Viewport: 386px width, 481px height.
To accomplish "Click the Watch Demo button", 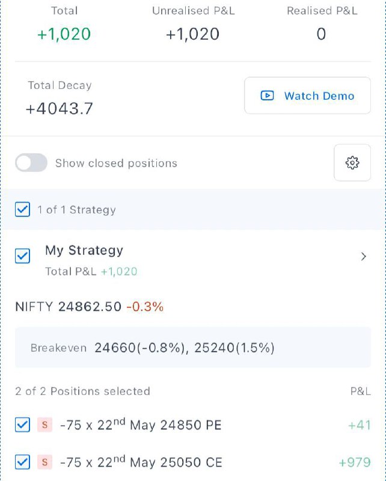I will (x=307, y=96).
